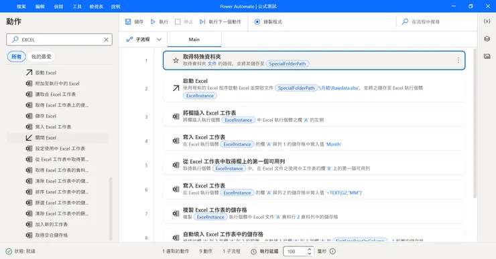Click Excel icon of 將欄插入 Excel 工作表
This screenshot has height=259, width=496.
(176, 116)
